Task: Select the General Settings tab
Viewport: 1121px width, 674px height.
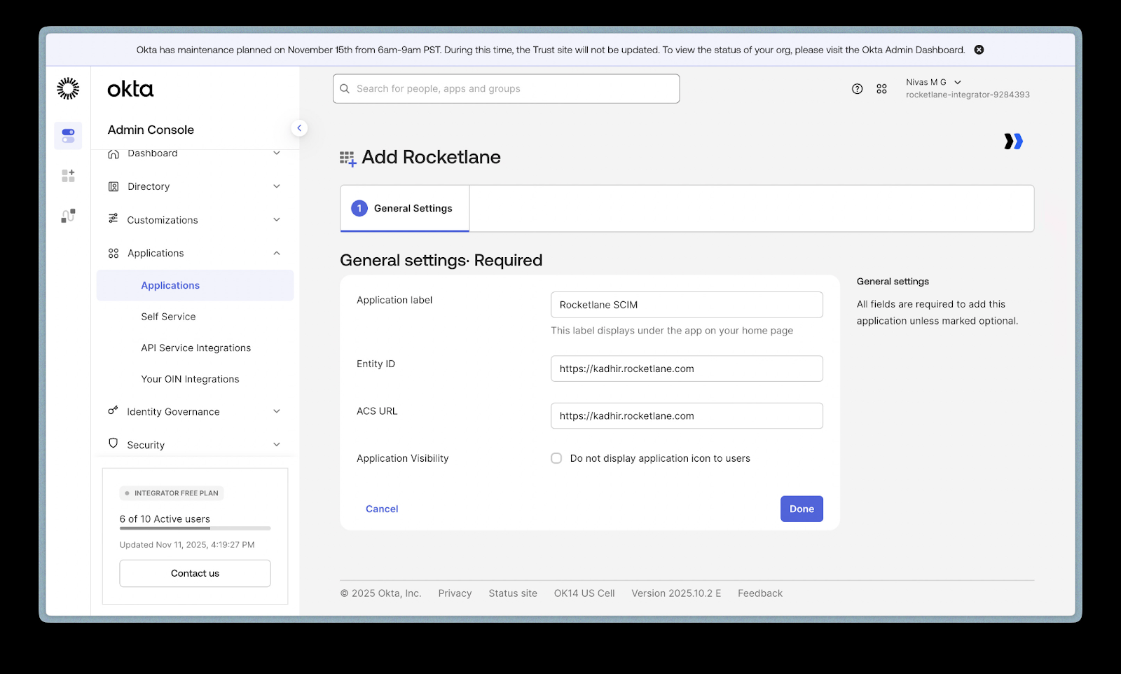Action: pos(405,208)
